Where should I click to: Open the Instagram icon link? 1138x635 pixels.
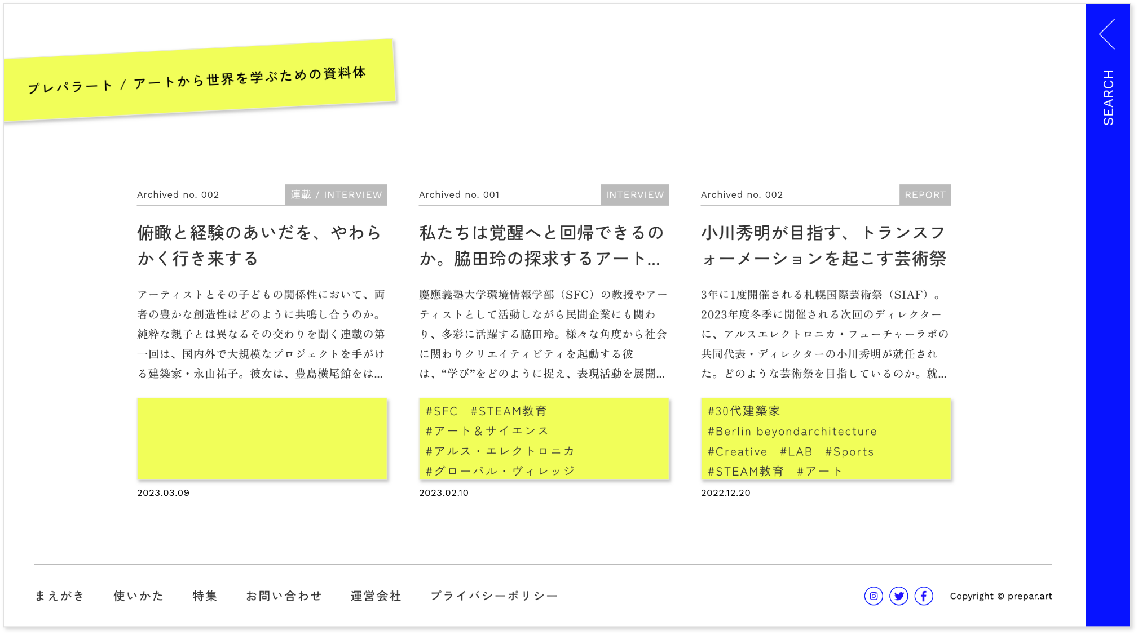[x=874, y=596]
